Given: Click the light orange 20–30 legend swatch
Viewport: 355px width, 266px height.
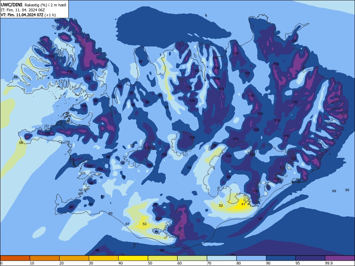Looking at the screenshot, I should click(74, 258).
